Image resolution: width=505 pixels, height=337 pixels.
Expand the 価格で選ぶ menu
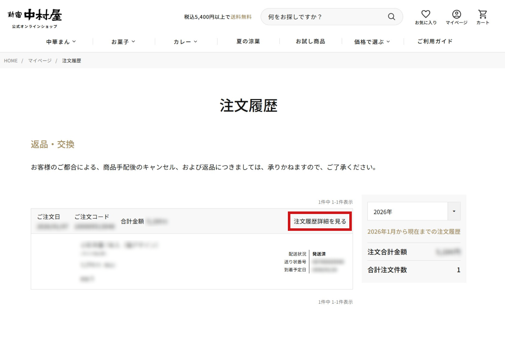(372, 41)
